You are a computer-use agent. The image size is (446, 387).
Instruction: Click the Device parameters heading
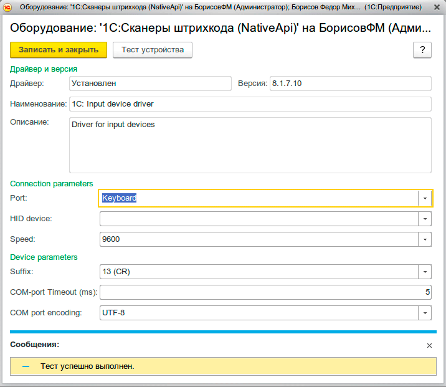coord(44,257)
